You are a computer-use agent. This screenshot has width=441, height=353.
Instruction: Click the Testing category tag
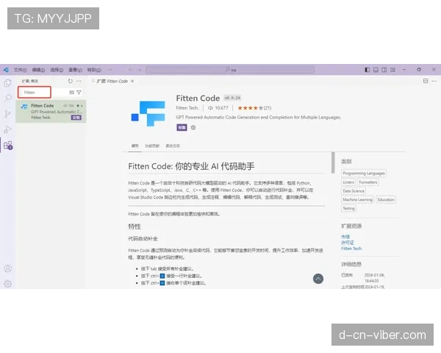(x=348, y=208)
